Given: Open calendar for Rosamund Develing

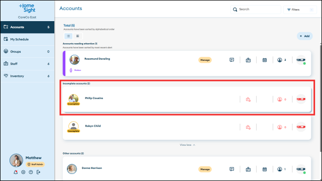Looking at the screenshot, I should pyautogui.click(x=265, y=60).
